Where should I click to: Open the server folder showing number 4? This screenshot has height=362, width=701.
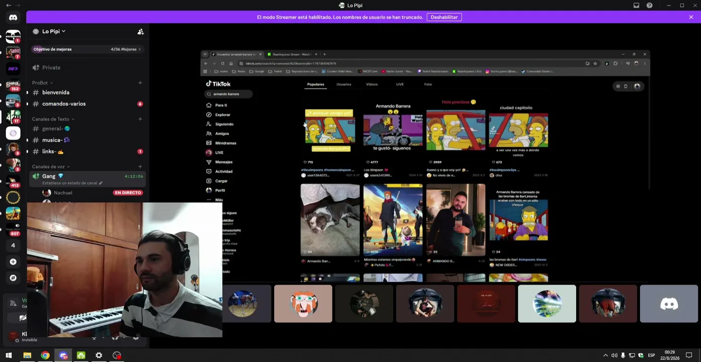coord(13,245)
